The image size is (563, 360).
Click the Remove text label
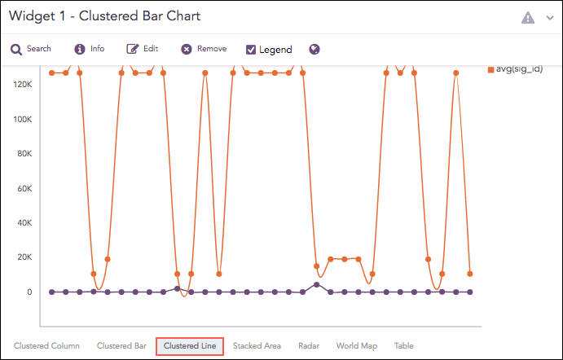coord(212,49)
